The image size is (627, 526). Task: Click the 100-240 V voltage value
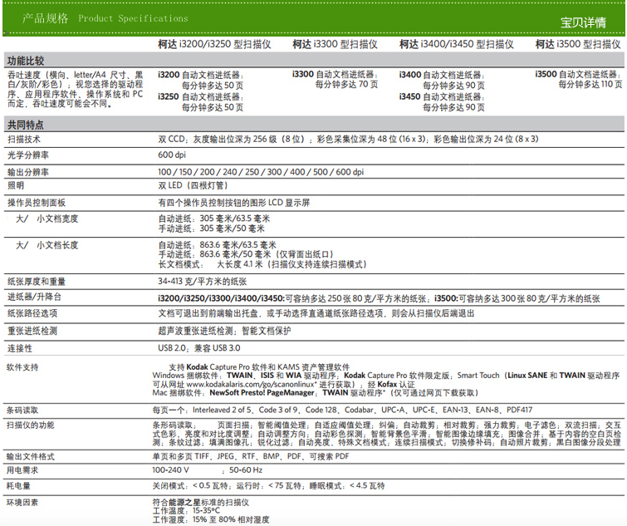[x=171, y=470]
